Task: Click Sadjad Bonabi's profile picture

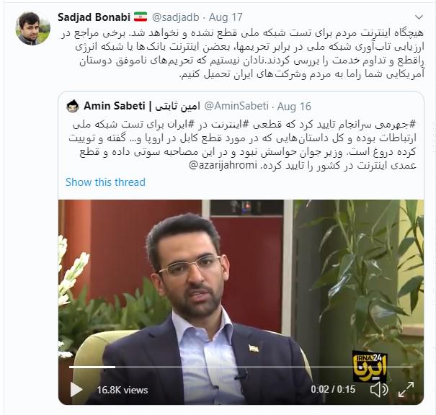Action: pyautogui.click(x=33, y=28)
